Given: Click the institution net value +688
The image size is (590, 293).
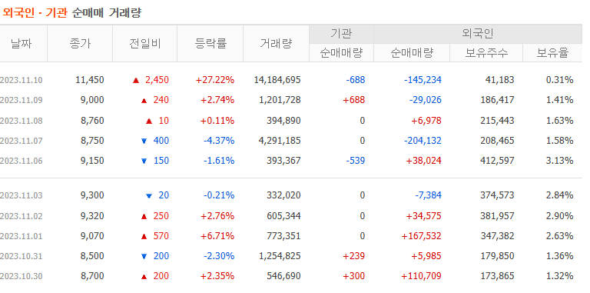Looking at the screenshot, I should click(354, 100).
